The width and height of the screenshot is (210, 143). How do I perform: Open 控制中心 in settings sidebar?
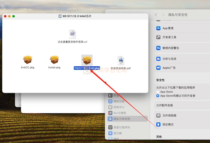(x=127, y=107)
